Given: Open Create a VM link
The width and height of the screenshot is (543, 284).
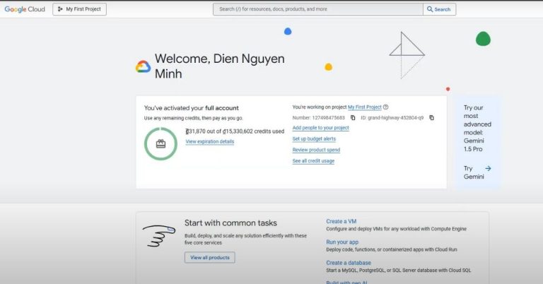Looking at the screenshot, I should pyautogui.click(x=341, y=221).
